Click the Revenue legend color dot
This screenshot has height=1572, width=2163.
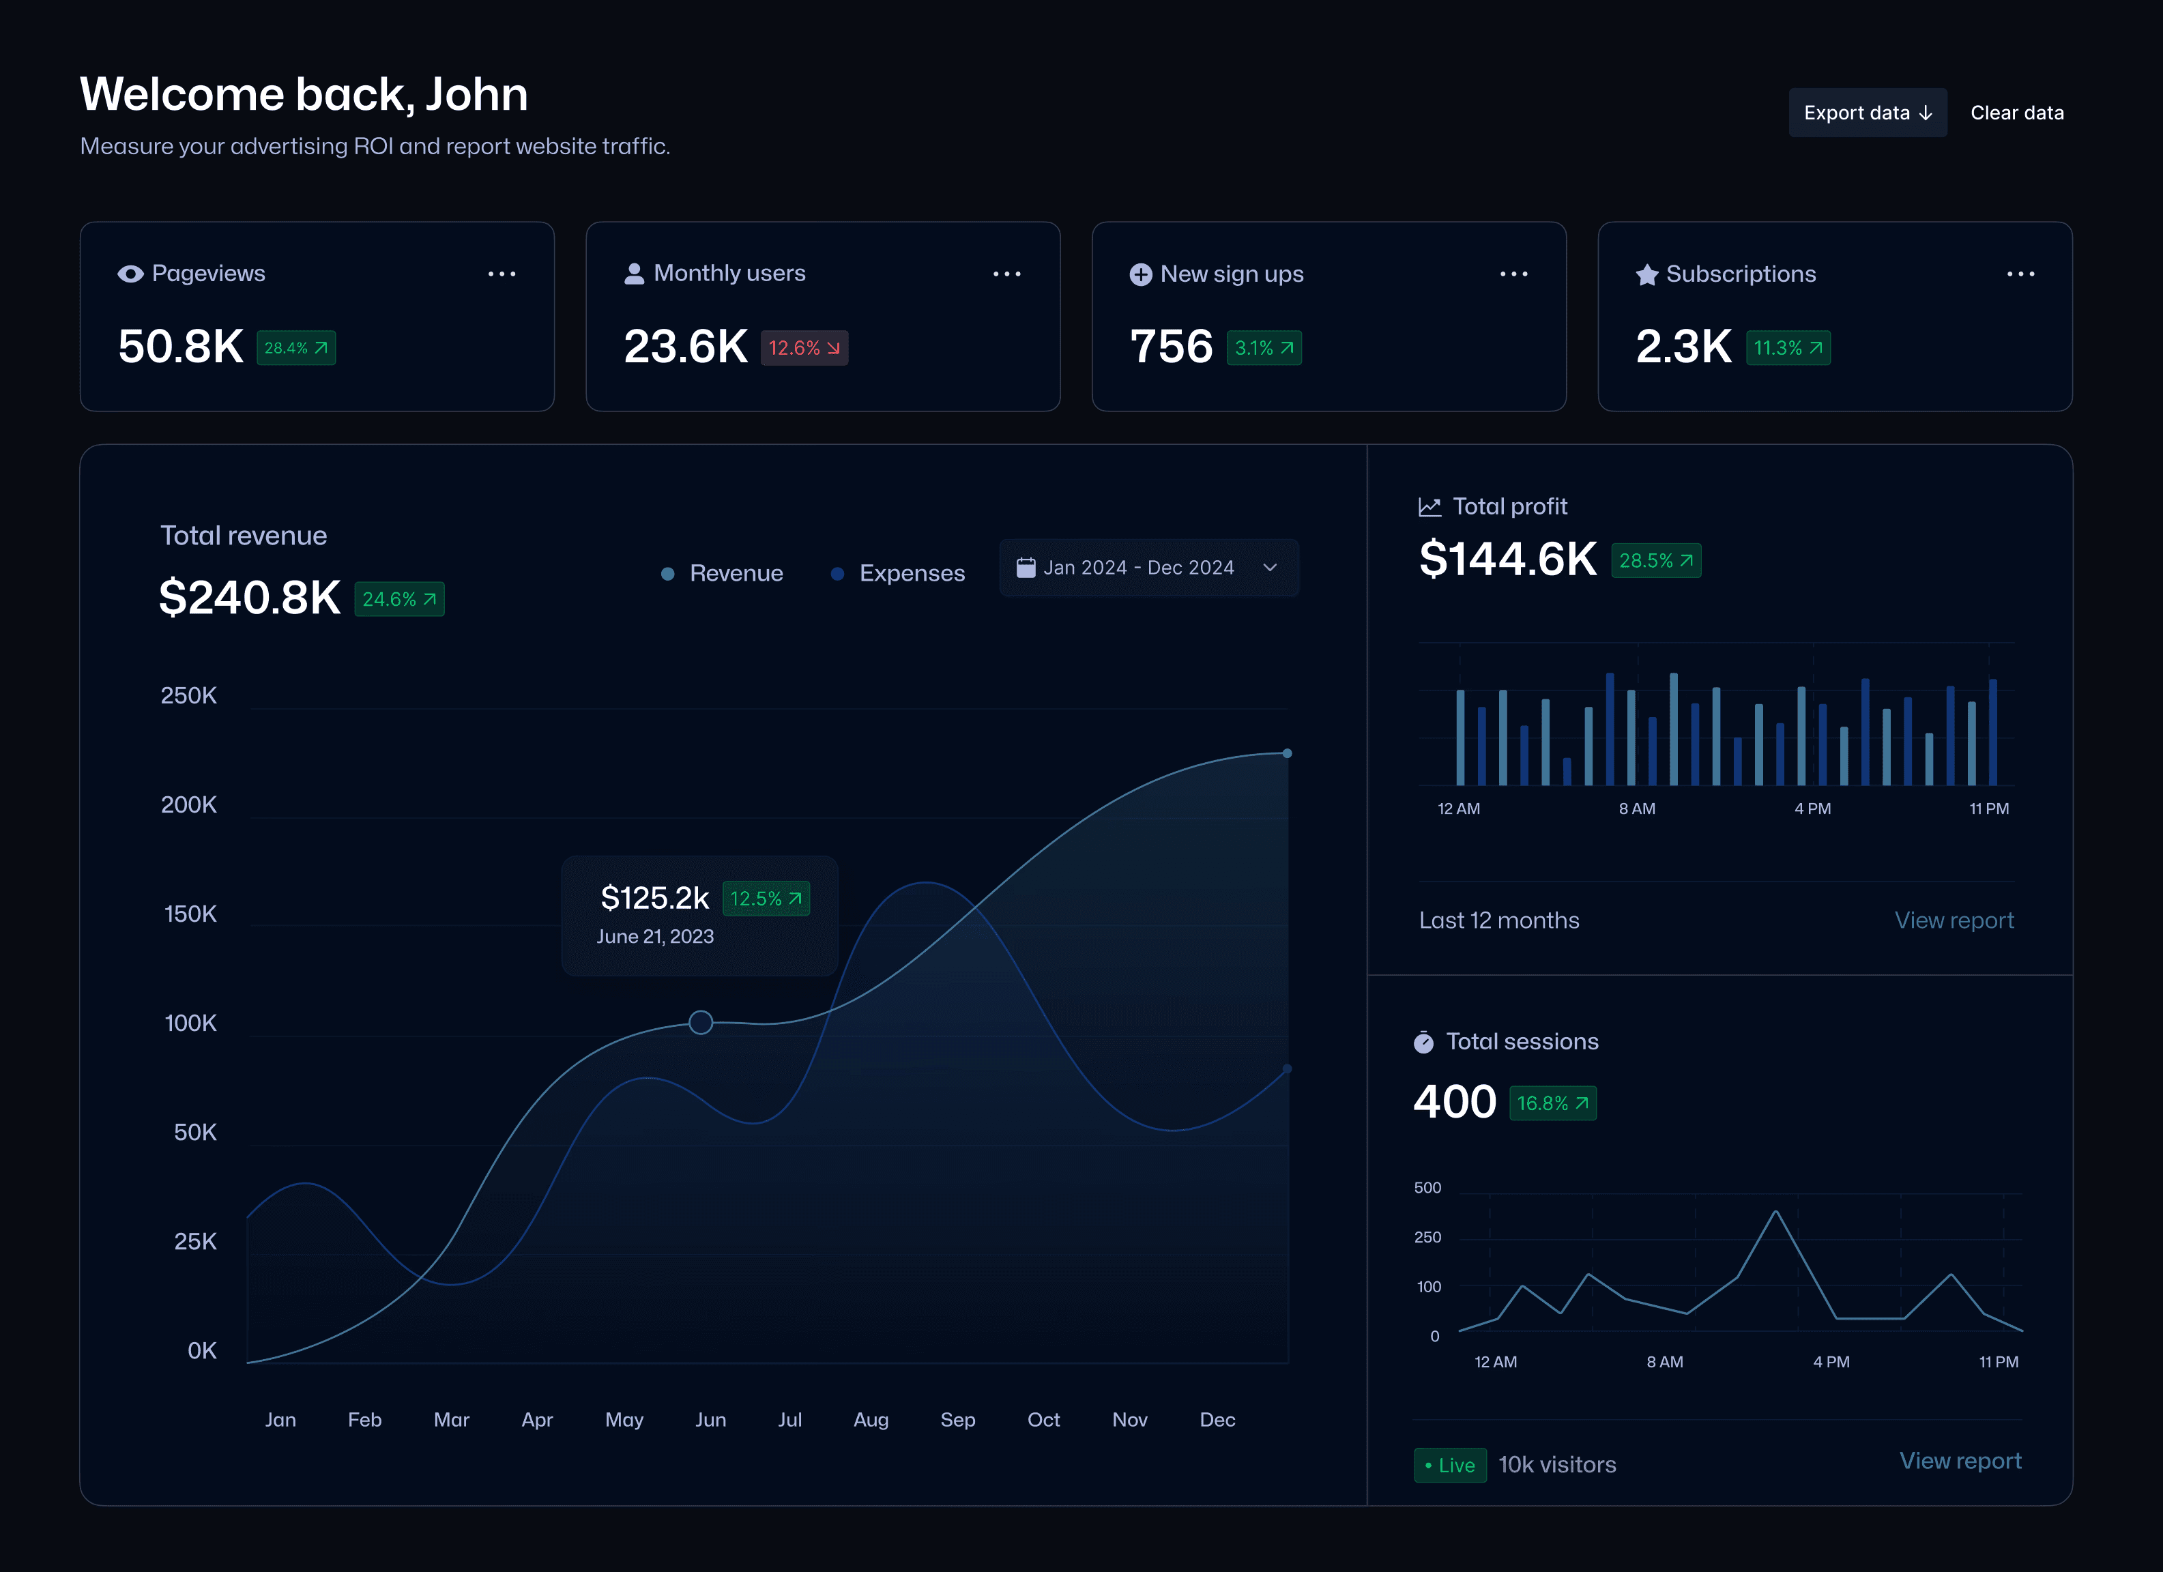tap(669, 573)
